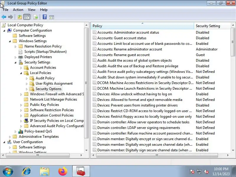Screen dimensions: 236x177
Task: Expand the User Rights Assignment arrow
Action: point(27,84)
